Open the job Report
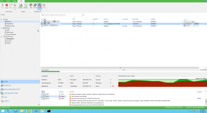This screenshot has width=207, height=113. [26, 6]
